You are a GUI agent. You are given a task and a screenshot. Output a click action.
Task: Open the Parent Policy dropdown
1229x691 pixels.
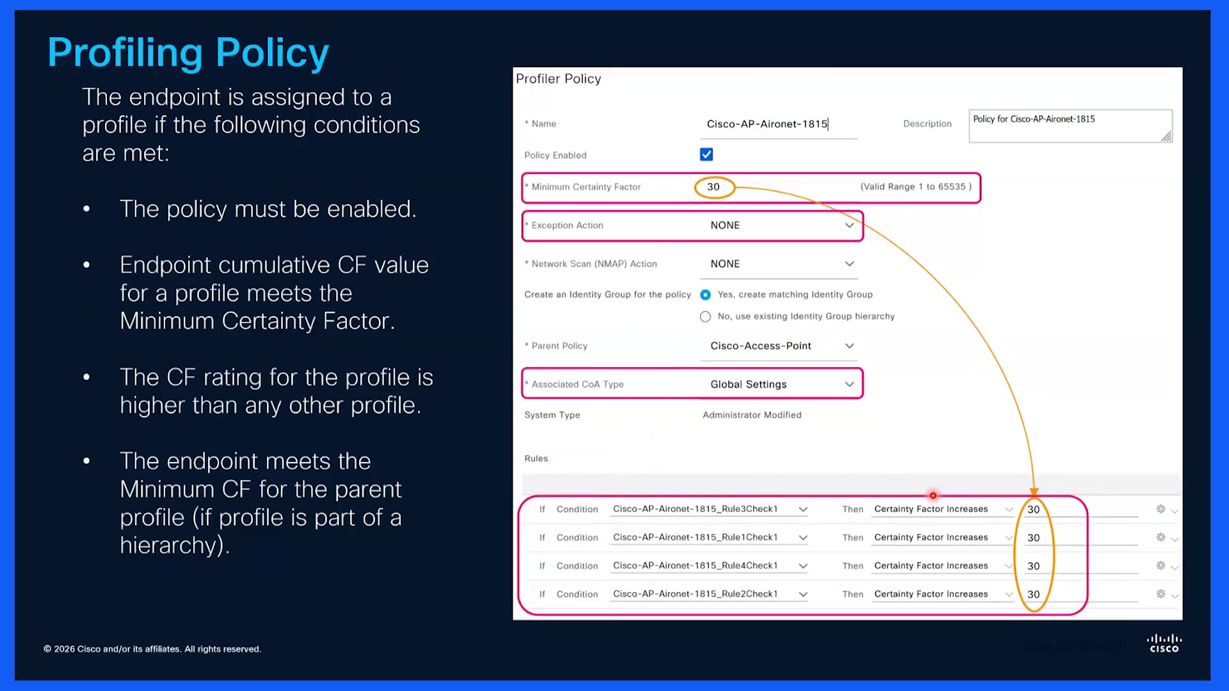coord(779,346)
